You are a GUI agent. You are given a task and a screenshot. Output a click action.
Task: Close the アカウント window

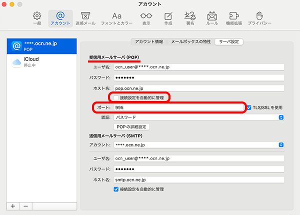(4, 4)
